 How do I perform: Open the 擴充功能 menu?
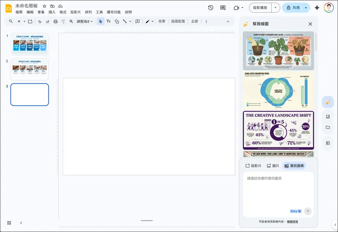(114, 12)
